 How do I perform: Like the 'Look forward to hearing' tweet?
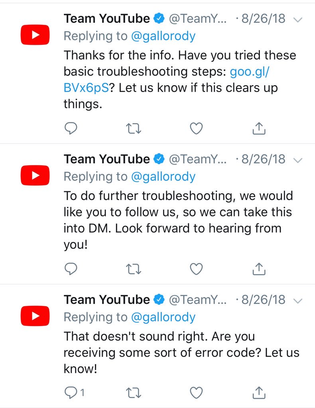click(196, 269)
